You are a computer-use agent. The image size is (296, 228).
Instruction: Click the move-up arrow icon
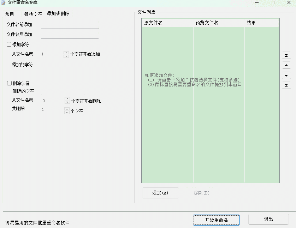coord(286,65)
